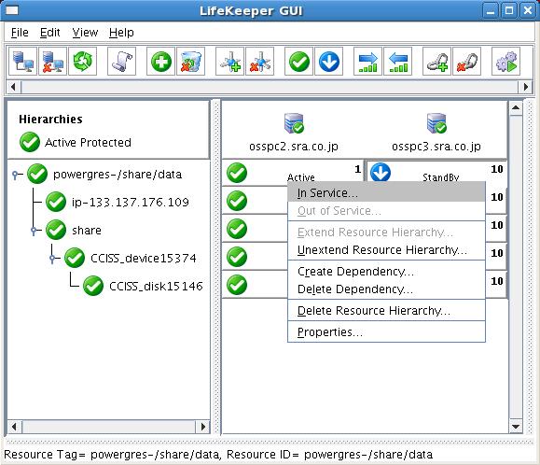
Task: Click the gears Properties toolbar icon
Action: point(505,62)
